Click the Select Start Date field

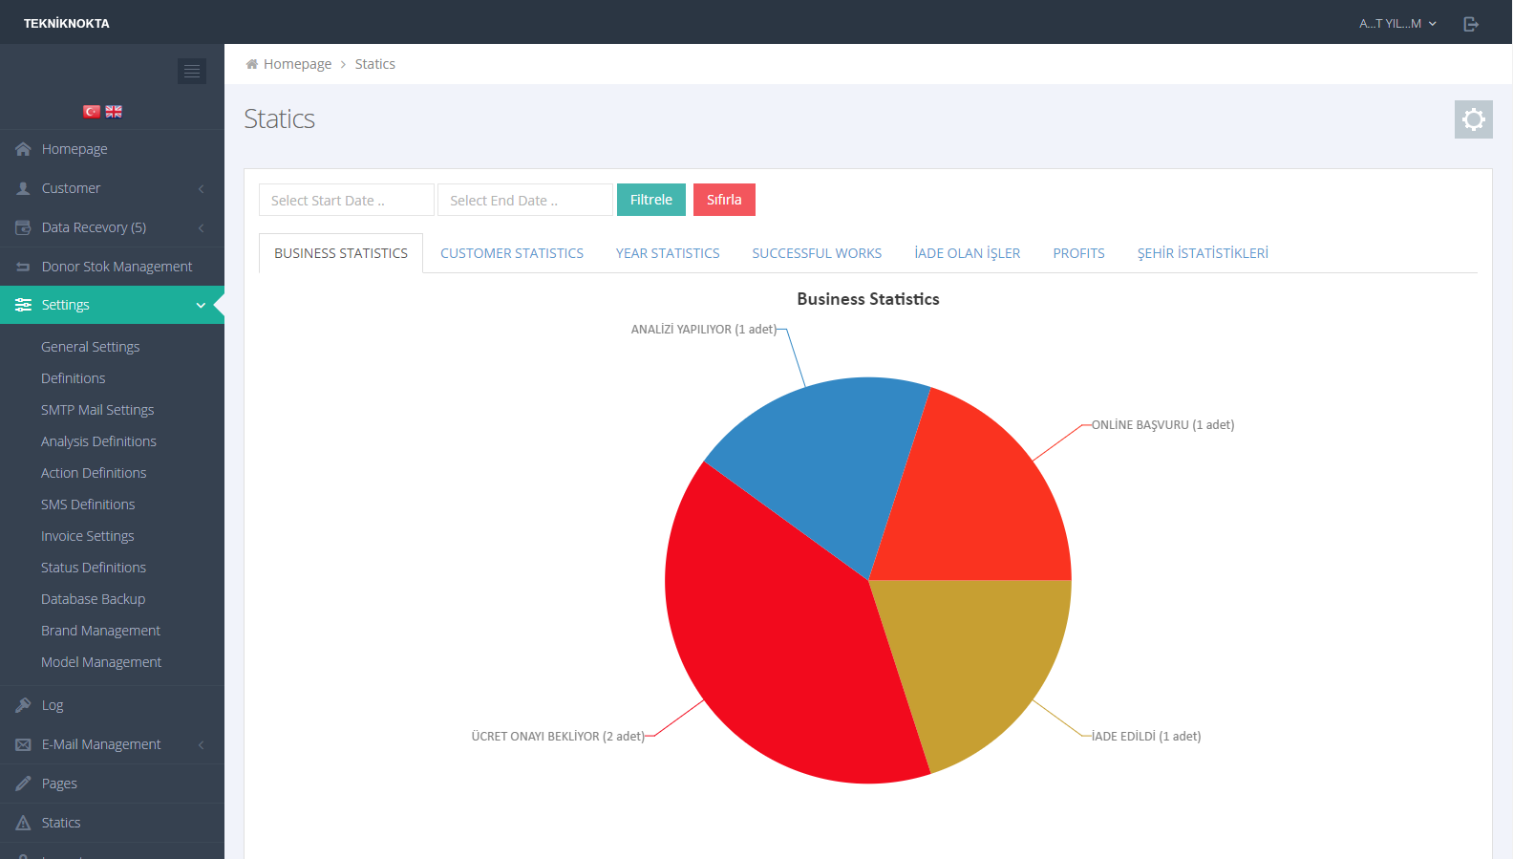pyautogui.click(x=346, y=201)
